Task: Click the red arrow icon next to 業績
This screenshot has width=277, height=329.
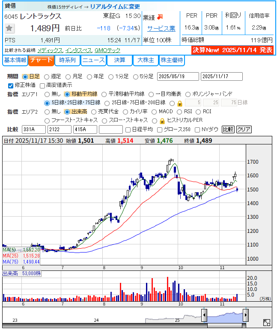Action: point(160,17)
